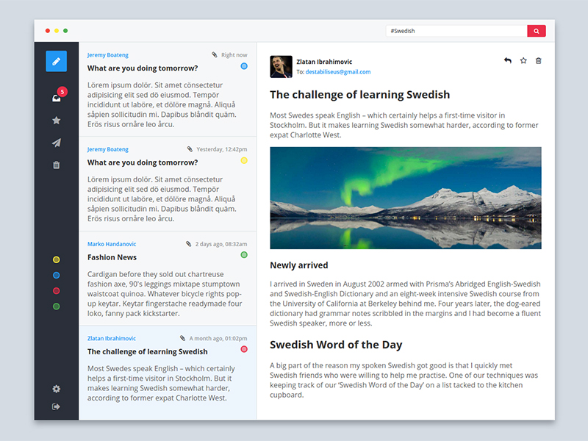588x441 pixels.
Task: Open starred messages in sidebar
Action: pos(57,121)
